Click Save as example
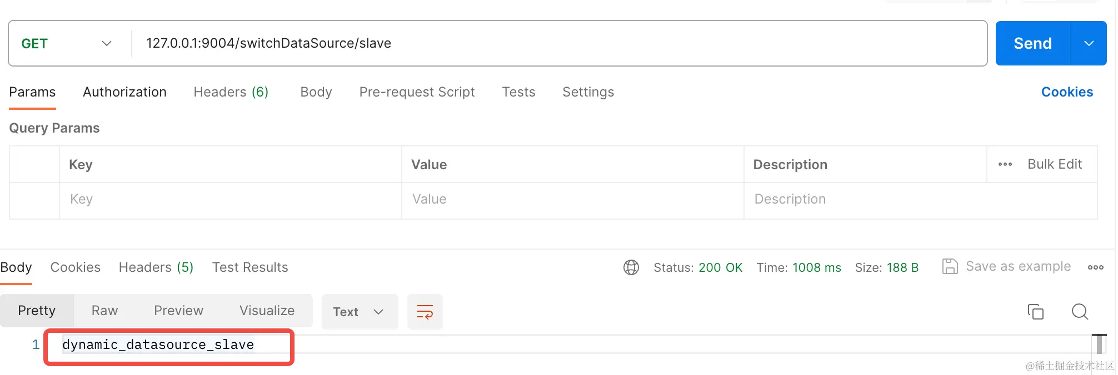 pos(1007,267)
